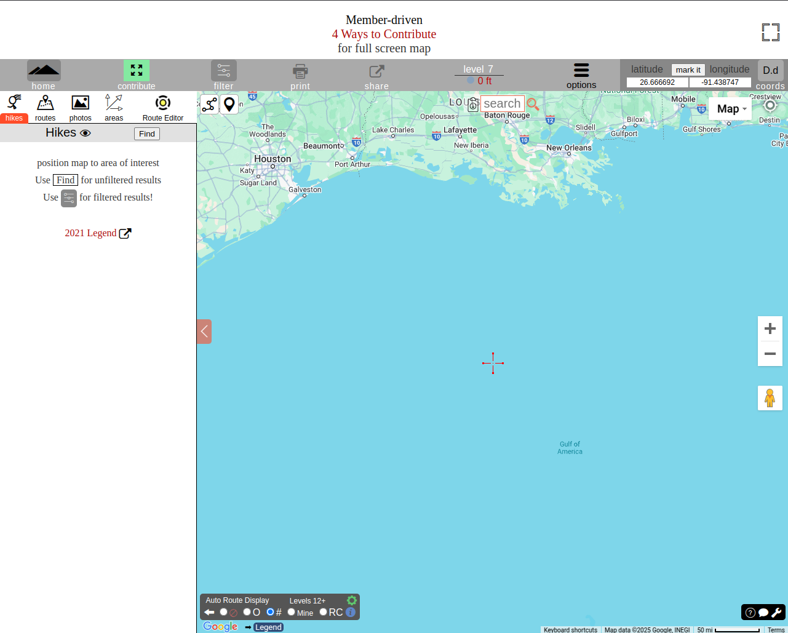Open Auto Route Display green gear settings
Screen dimensions: 788x633
[x=352, y=600]
